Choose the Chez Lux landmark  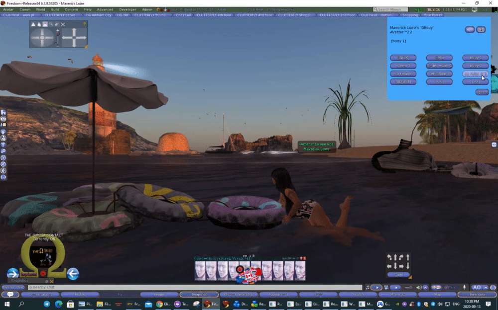184,15
